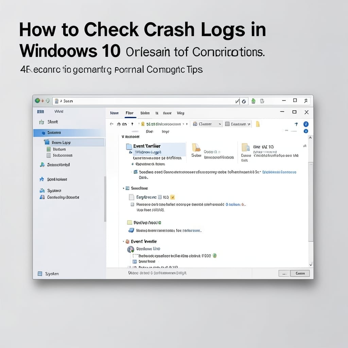Open the Siocenm dropdown in the toolbar
The image size is (348, 348).
tap(238, 124)
